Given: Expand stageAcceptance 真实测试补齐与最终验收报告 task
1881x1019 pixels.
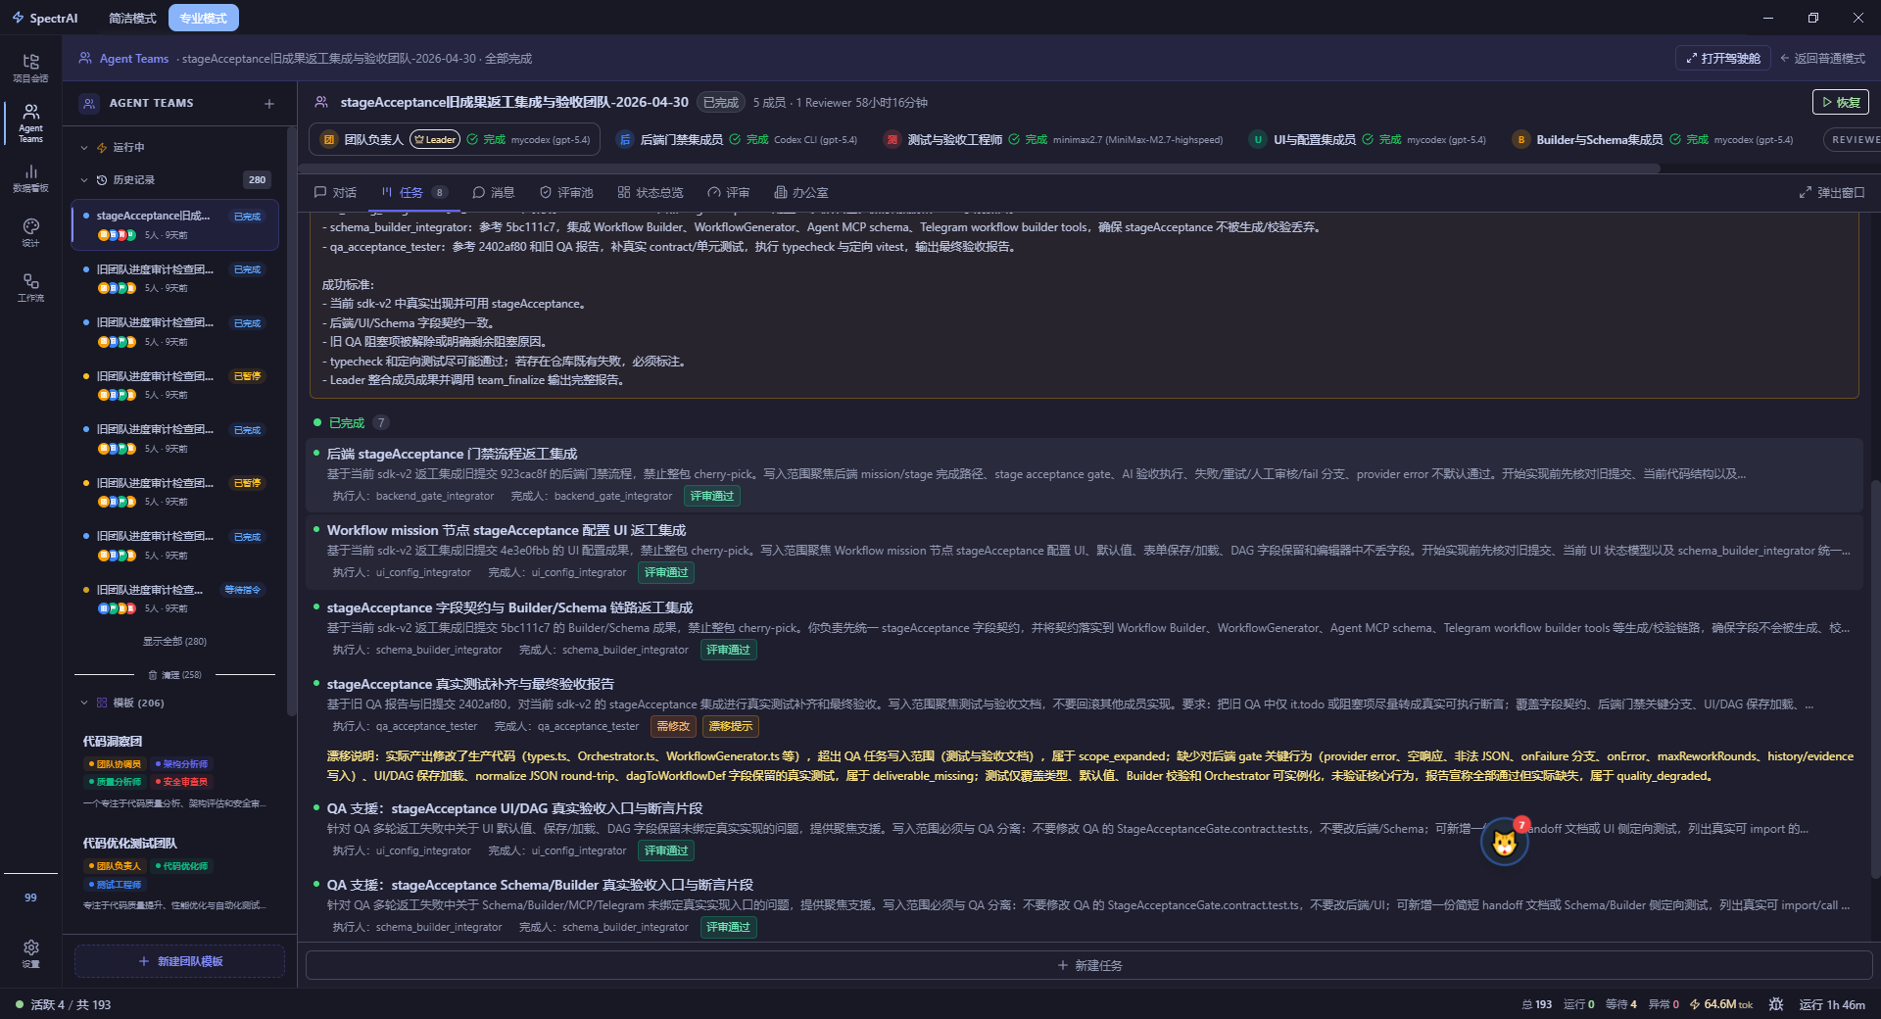Looking at the screenshot, I should pyautogui.click(x=1085, y=730).
